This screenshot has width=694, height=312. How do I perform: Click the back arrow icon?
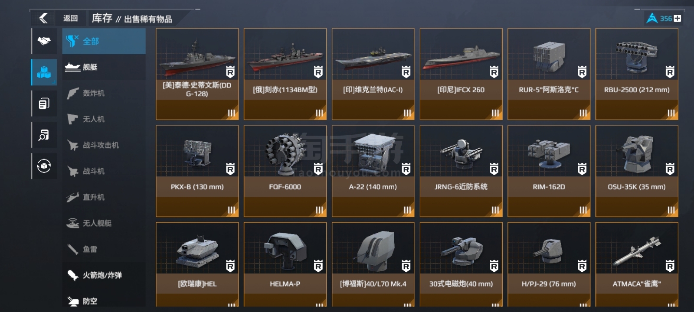[43, 18]
